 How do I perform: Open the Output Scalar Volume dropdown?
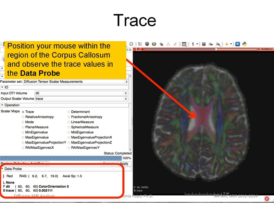[81, 99]
